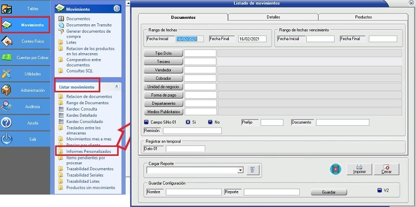Click the Administración sidebar icon
The width and height of the screenshot is (416, 207).
click(7, 90)
